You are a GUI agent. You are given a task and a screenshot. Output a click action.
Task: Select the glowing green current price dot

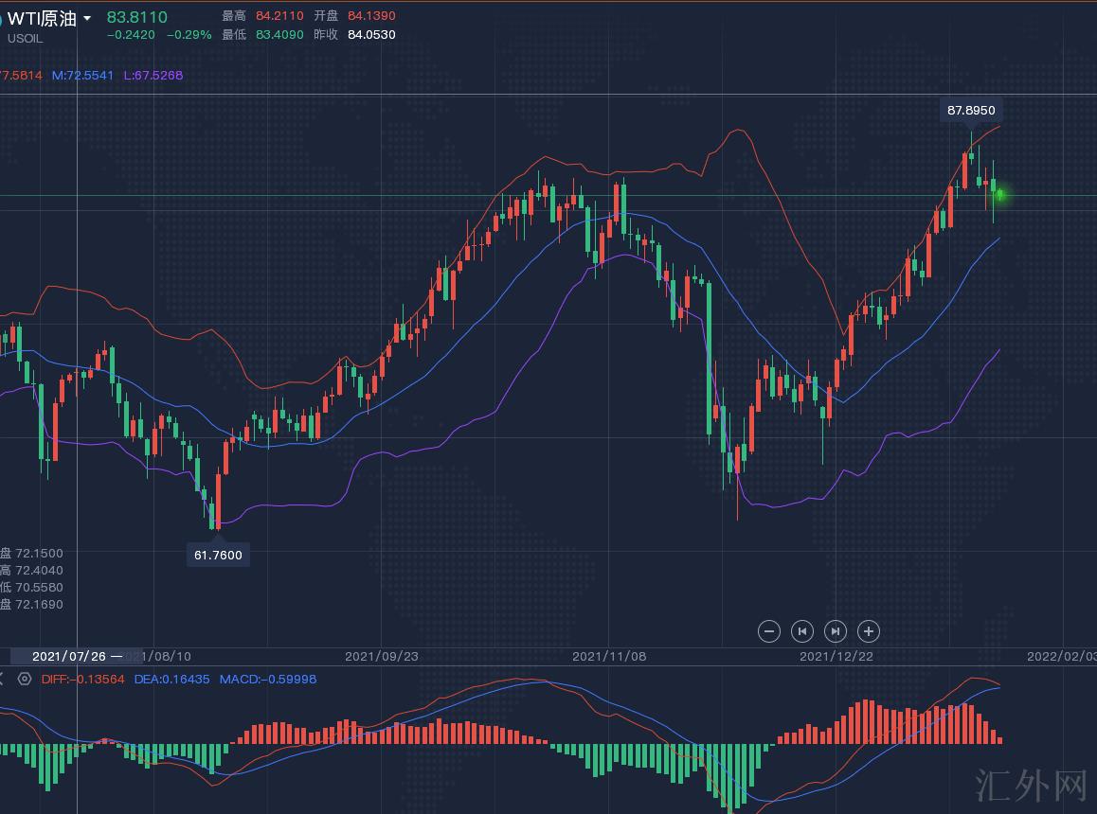click(999, 196)
